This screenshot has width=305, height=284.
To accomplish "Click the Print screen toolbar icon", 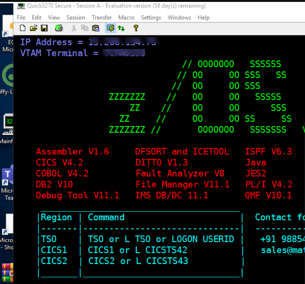I will point(59,28).
